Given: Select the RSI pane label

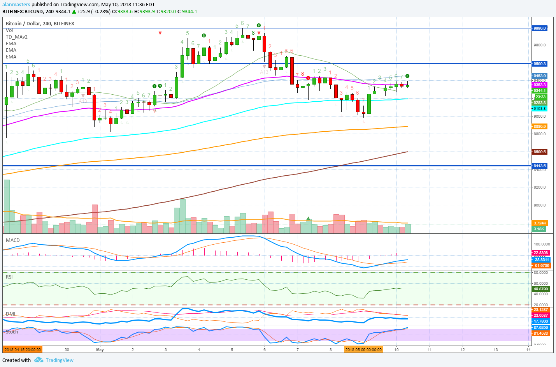Looking at the screenshot, I should pos(9,277).
